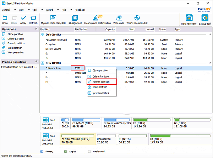Select pending Format partition New Volume operation
213x158 pixels.
click(x=19, y=67)
